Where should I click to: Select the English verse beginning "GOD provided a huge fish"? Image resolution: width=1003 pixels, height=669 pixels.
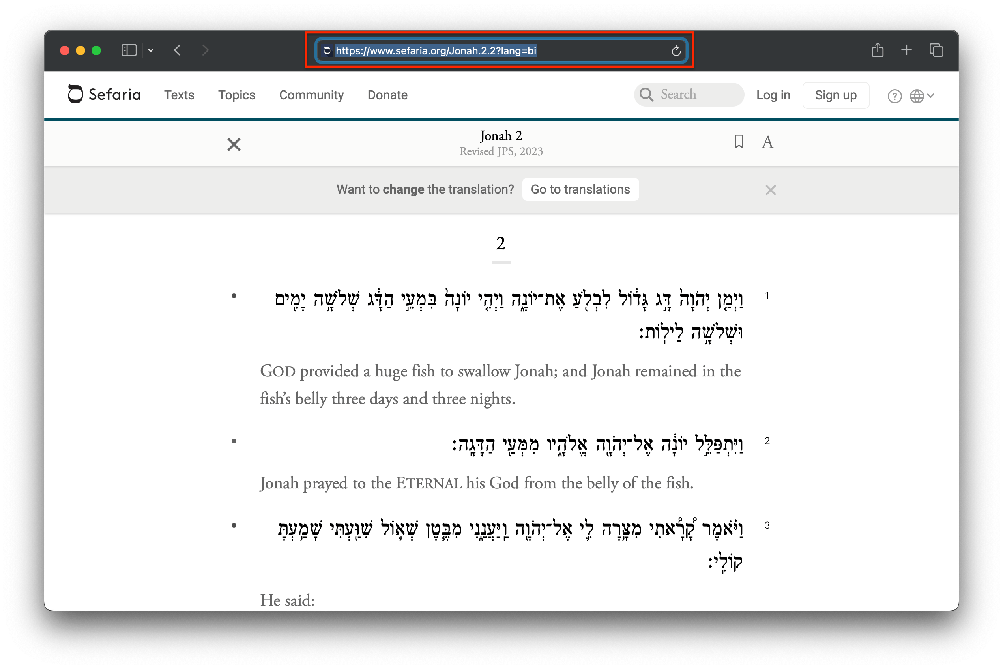point(500,385)
